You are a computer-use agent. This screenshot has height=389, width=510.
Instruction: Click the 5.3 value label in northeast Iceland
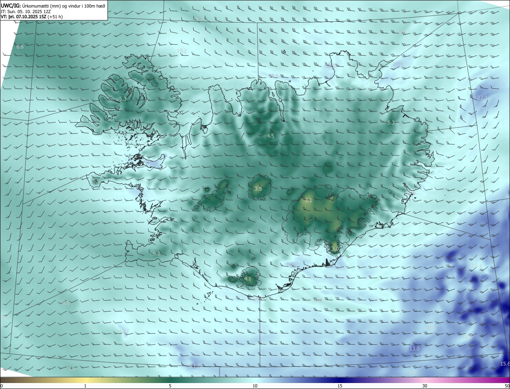coord(391,123)
